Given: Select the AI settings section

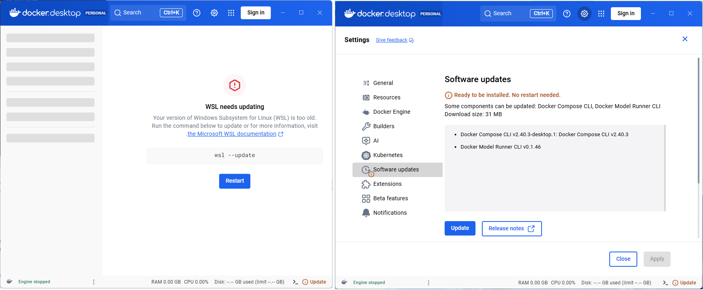Looking at the screenshot, I should tap(397, 141).
